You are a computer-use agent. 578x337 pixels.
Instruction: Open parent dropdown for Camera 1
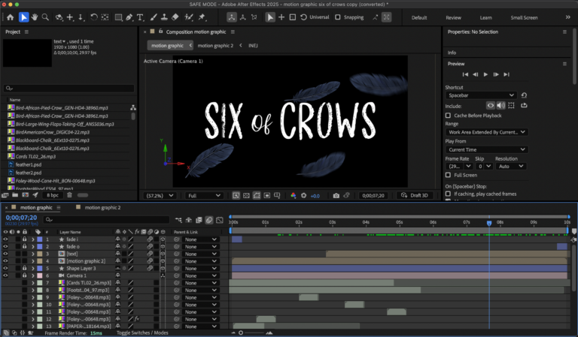click(200, 275)
